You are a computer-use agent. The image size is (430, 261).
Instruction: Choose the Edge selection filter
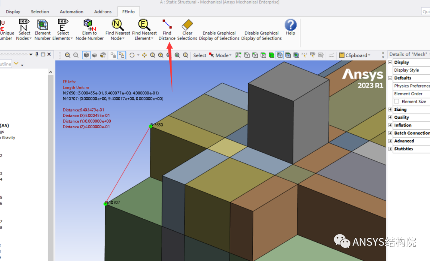click(x=255, y=55)
